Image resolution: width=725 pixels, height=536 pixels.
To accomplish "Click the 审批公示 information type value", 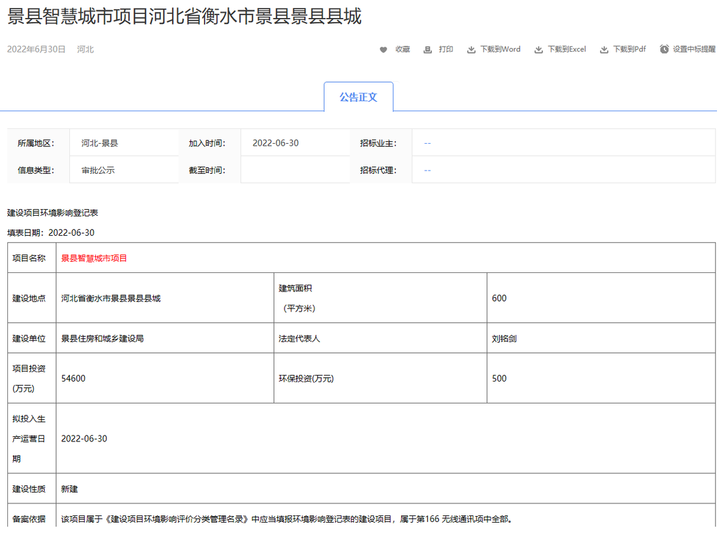I will [98, 170].
